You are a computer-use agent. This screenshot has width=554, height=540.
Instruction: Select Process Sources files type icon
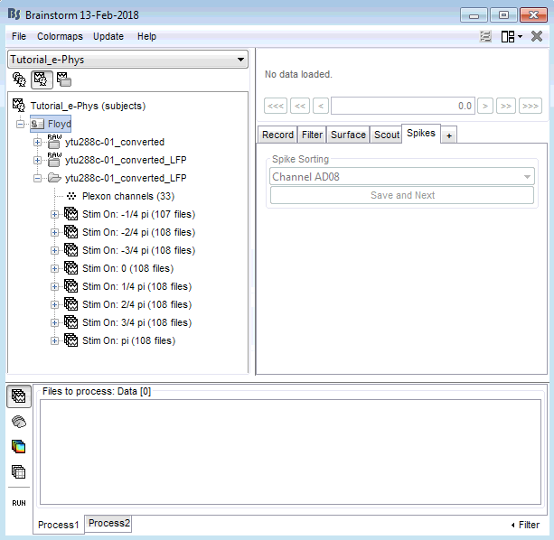(19, 422)
